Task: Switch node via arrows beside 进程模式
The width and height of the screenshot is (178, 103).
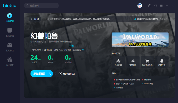Action: (x=83, y=50)
